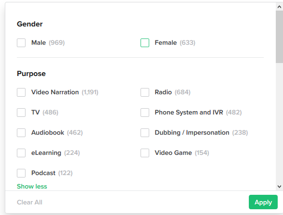This screenshot has height=215, width=283.
Task: Click the Podcast label text
Action: pyautogui.click(x=43, y=173)
